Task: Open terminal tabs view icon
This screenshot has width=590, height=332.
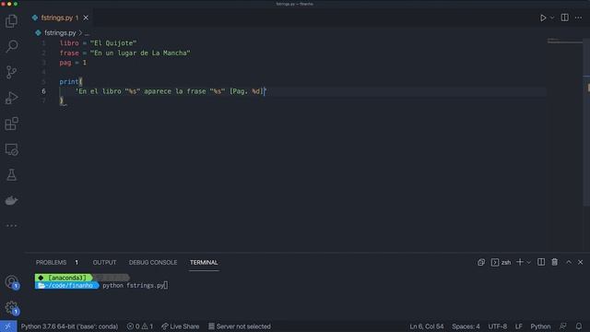Action: point(481,262)
